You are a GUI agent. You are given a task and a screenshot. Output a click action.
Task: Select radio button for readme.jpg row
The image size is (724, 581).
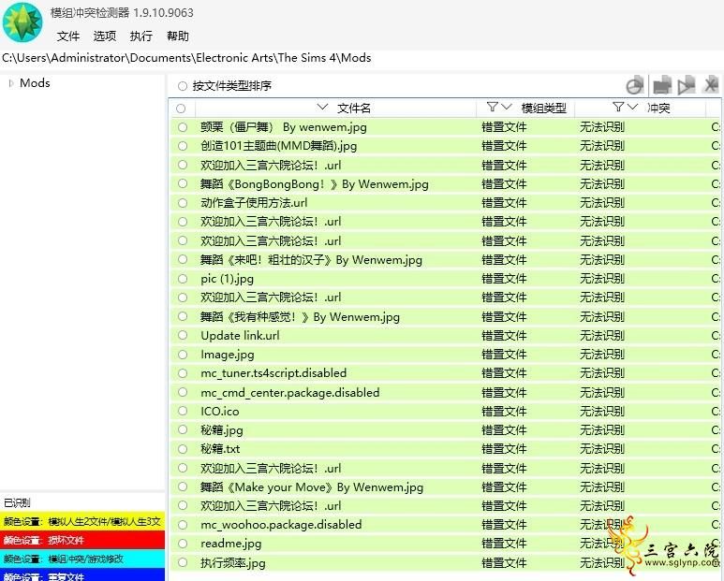click(183, 544)
